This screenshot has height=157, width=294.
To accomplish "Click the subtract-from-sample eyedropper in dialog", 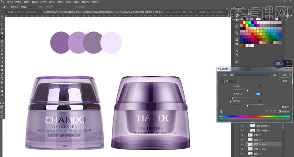I will (274, 112).
